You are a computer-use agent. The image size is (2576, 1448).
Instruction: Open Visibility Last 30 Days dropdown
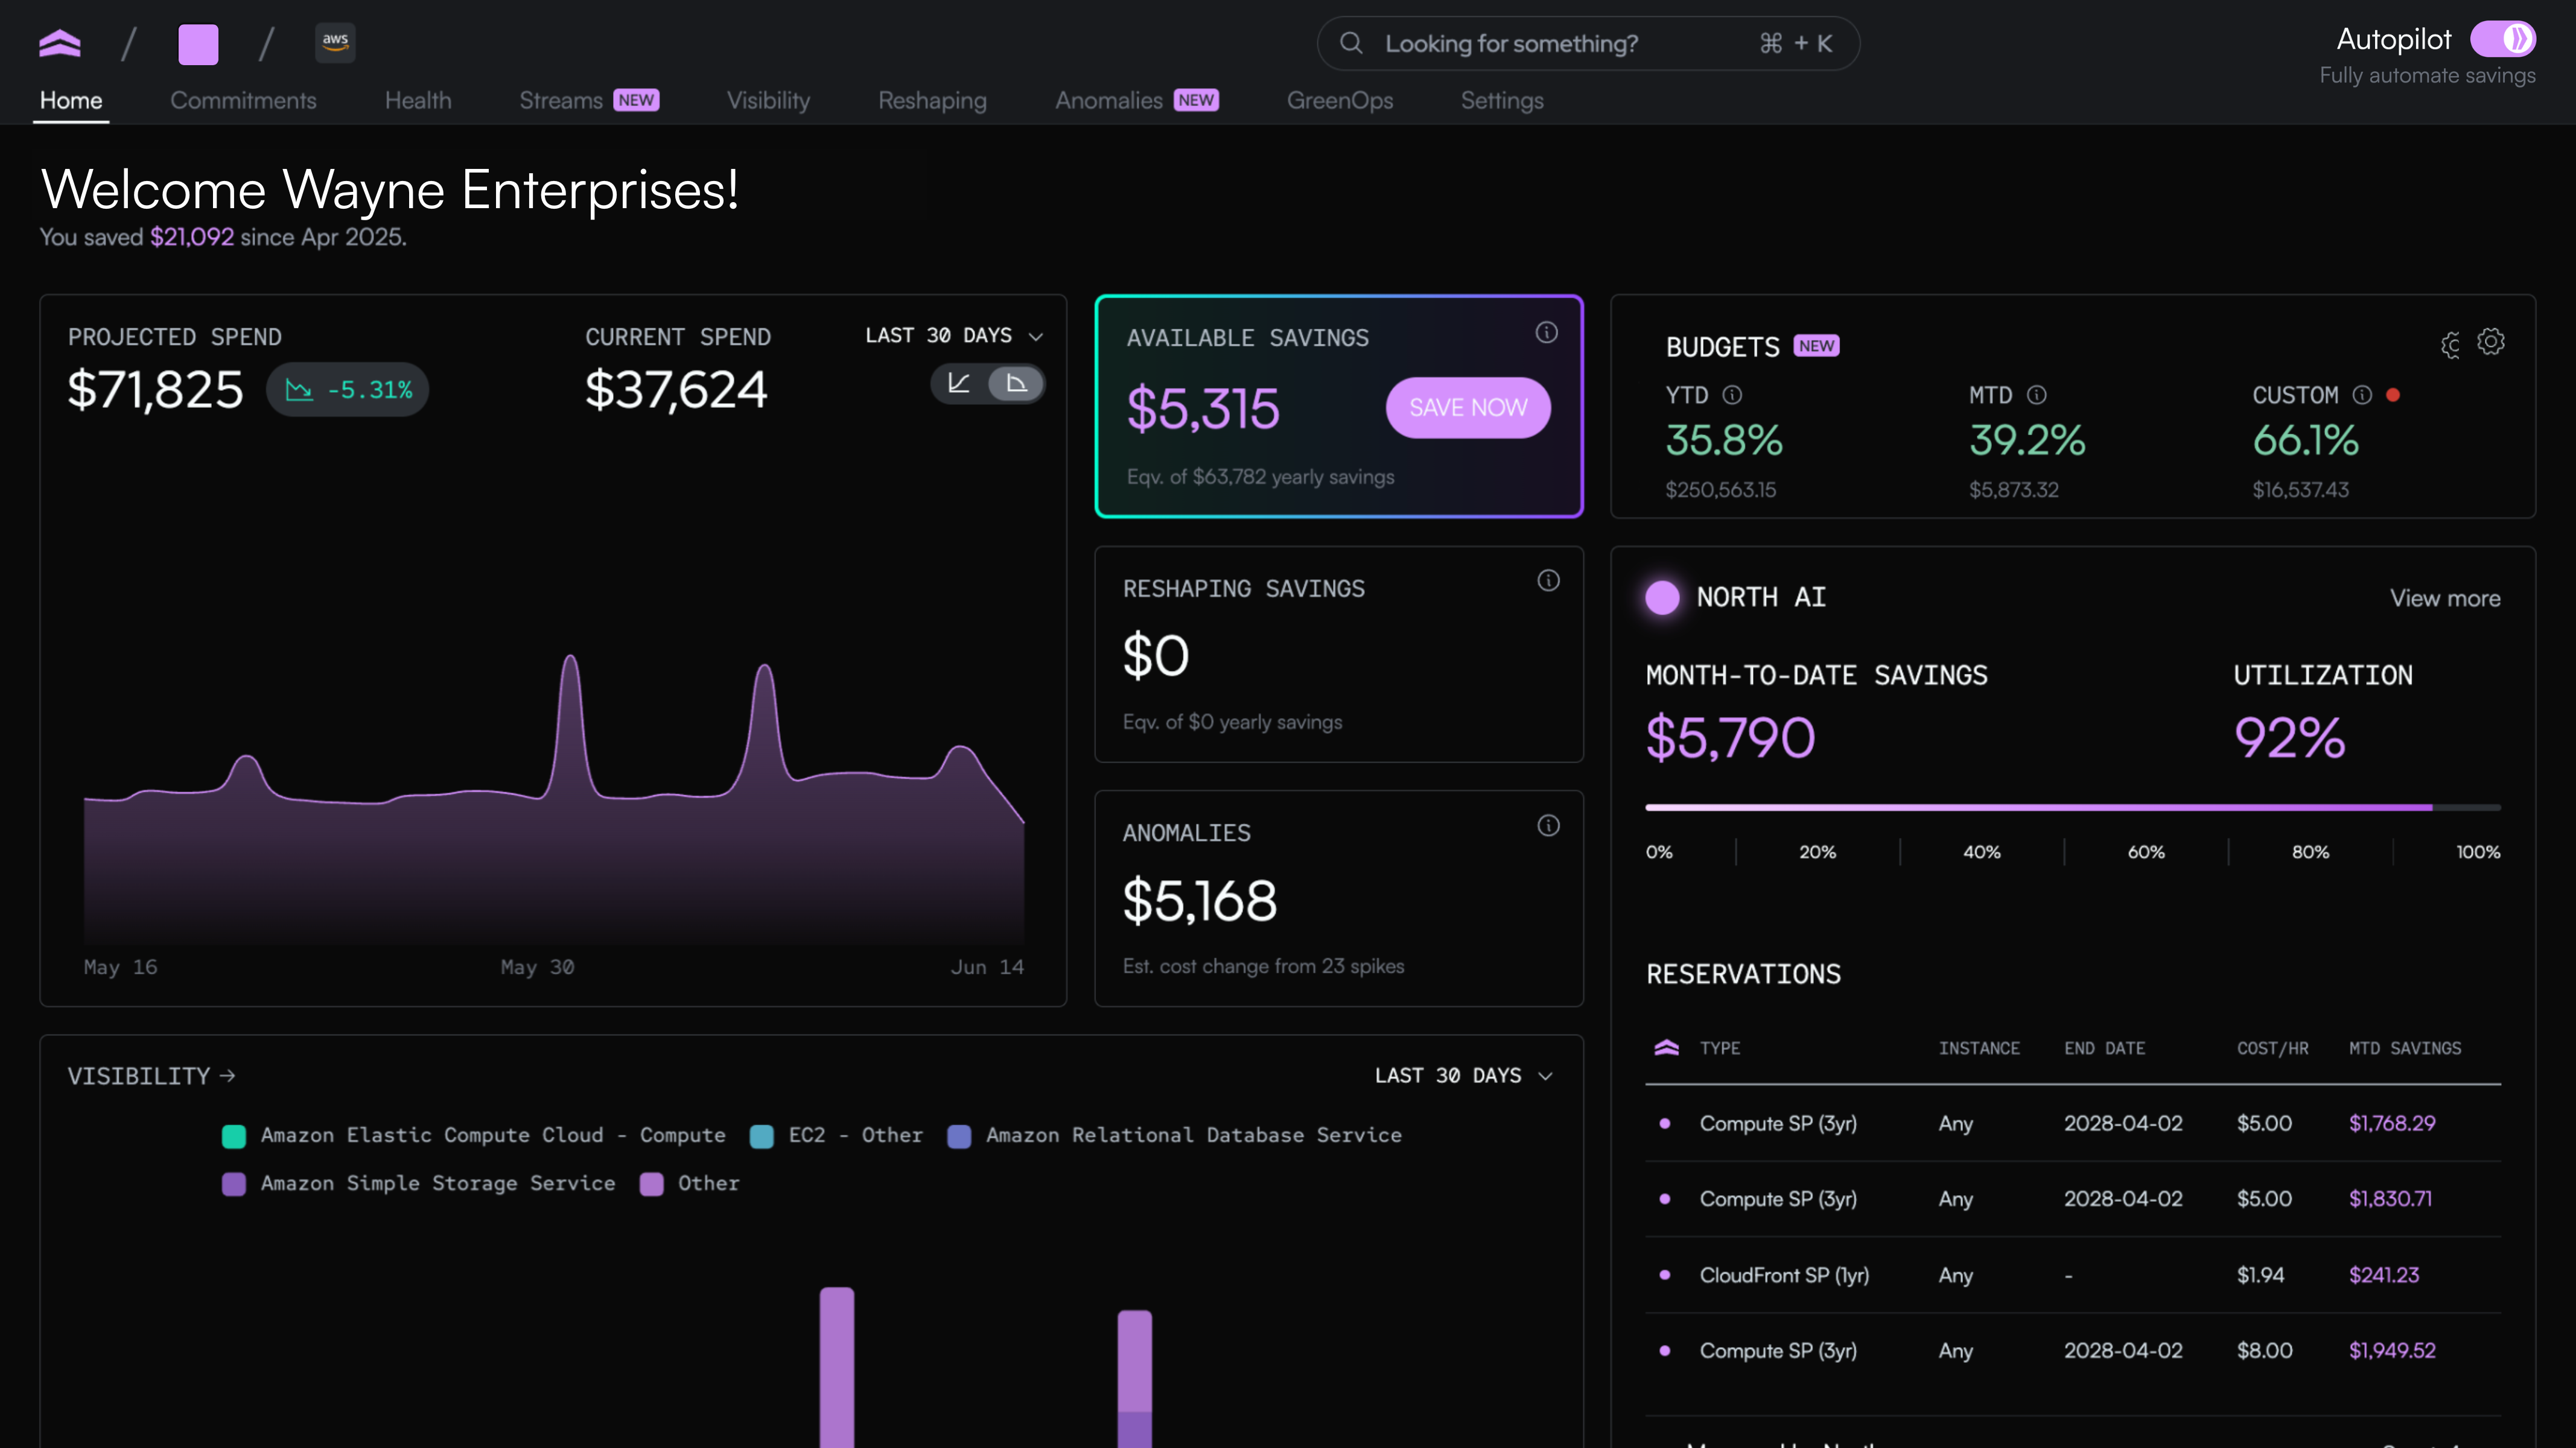coord(1464,1076)
